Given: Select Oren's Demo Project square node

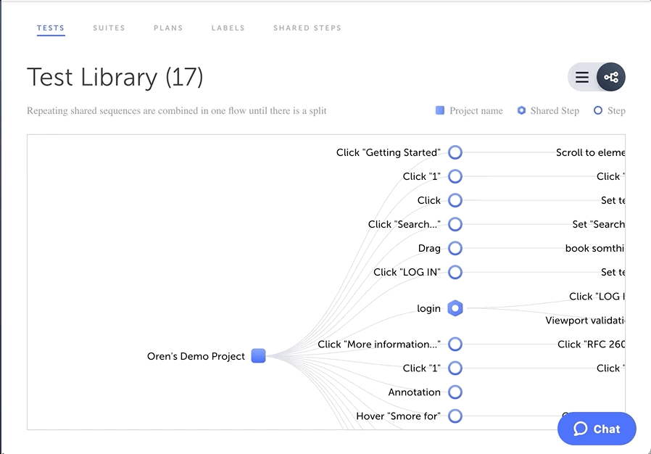Looking at the screenshot, I should pos(258,355).
